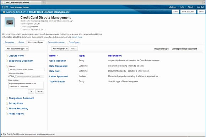Click the document icon beside Dispute Form
This screenshot has height=137, width=206.
(7, 56)
